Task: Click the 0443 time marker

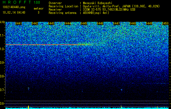Action: 51,23
